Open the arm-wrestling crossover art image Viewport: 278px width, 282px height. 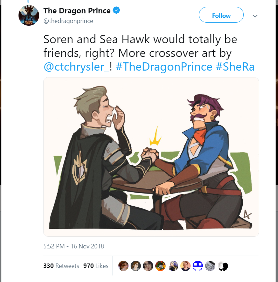[x=151, y=157]
